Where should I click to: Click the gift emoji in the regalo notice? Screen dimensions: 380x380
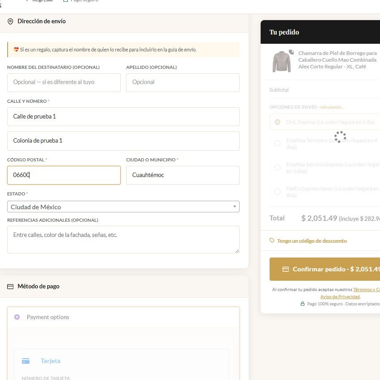coord(16,50)
